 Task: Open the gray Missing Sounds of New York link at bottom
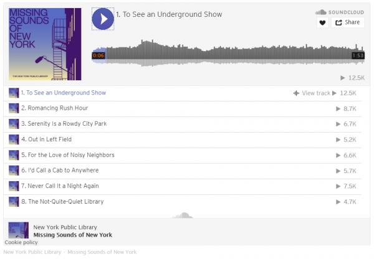(x=102, y=252)
